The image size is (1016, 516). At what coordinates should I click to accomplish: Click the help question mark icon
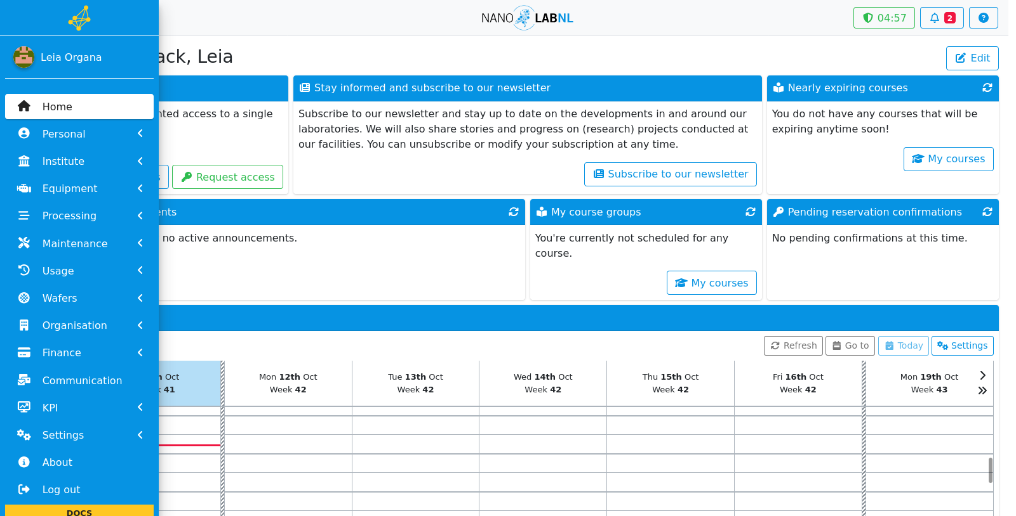point(983,18)
